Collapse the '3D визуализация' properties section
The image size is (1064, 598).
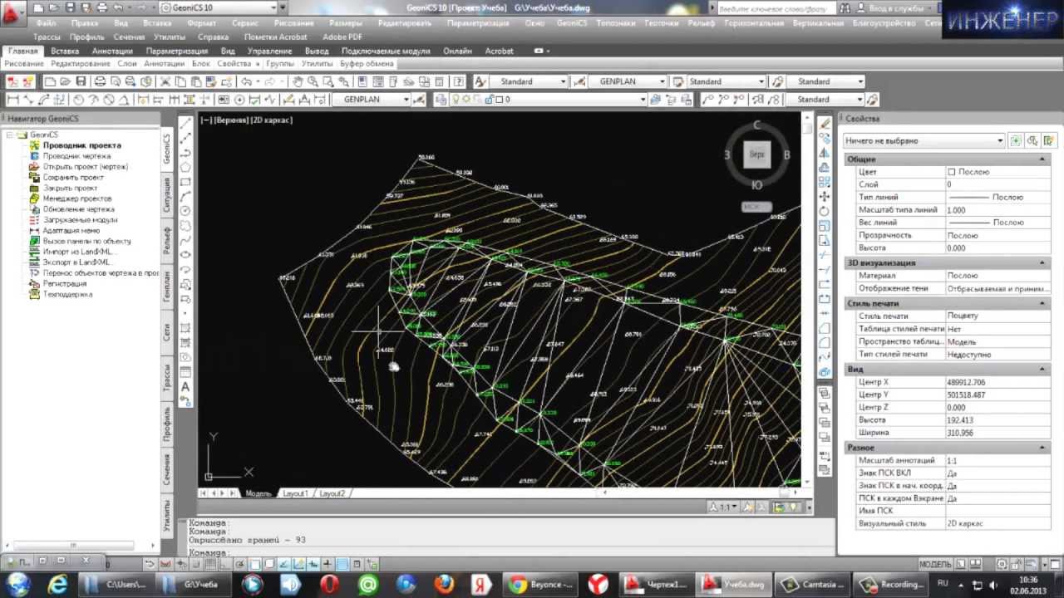(1042, 262)
